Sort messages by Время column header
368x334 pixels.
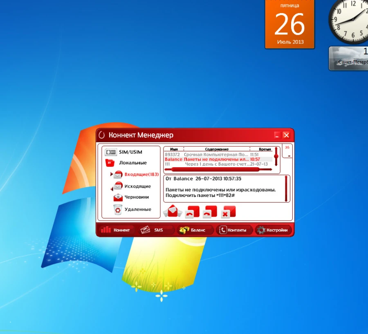tap(265, 149)
